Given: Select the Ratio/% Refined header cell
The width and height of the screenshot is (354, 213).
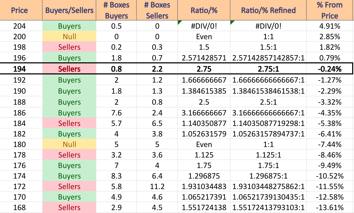Looking at the screenshot, I should pyautogui.click(x=269, y=10).
